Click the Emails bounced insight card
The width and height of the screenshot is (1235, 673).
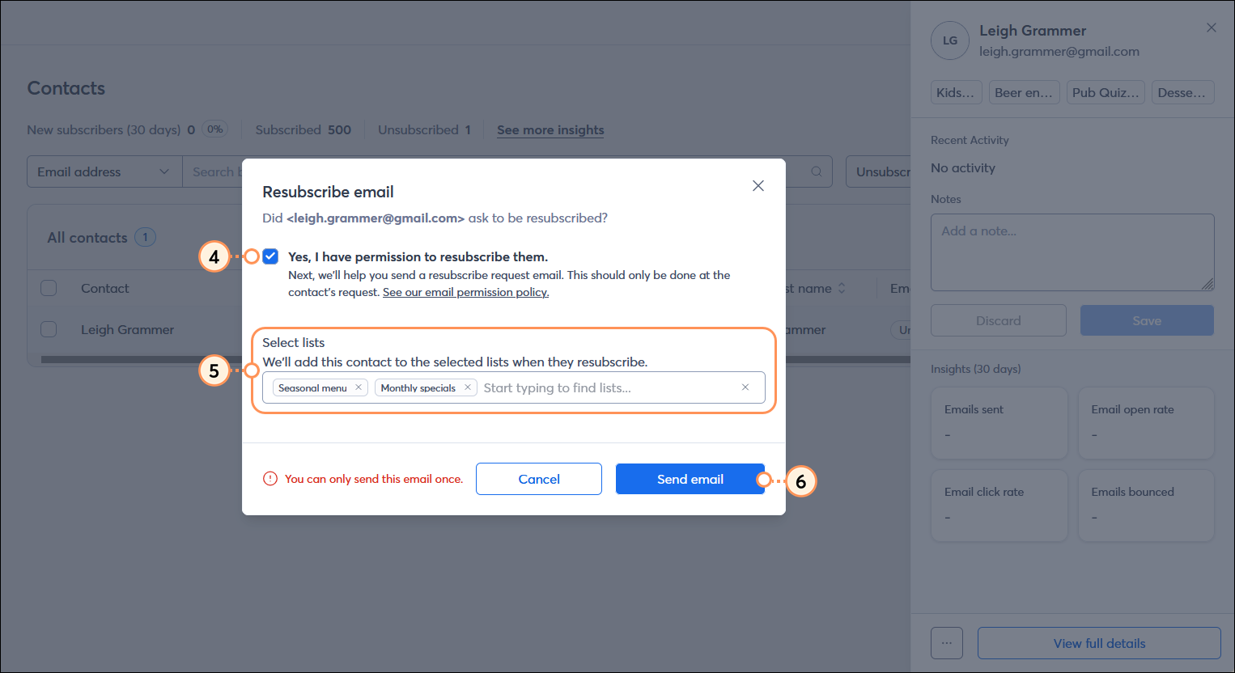coord(1146,506)
